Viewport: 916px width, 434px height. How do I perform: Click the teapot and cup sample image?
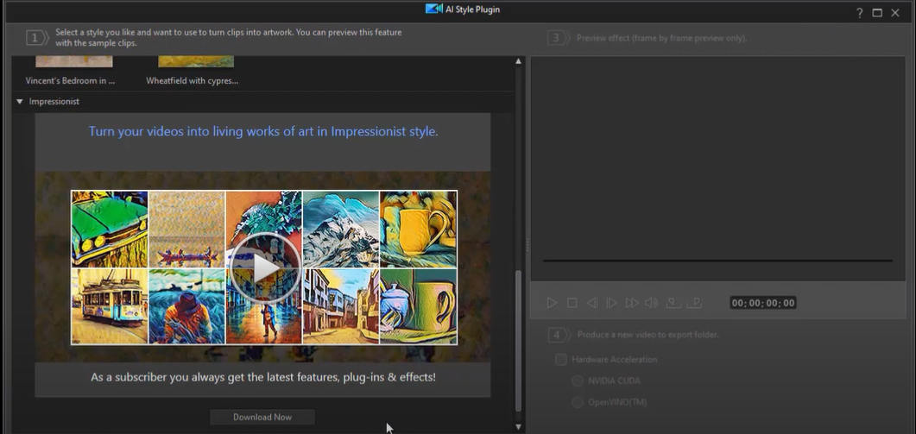tap(418, 306)
